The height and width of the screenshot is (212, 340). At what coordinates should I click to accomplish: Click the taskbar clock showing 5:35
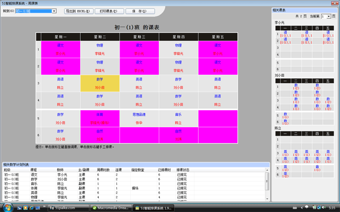pos(331,208)
